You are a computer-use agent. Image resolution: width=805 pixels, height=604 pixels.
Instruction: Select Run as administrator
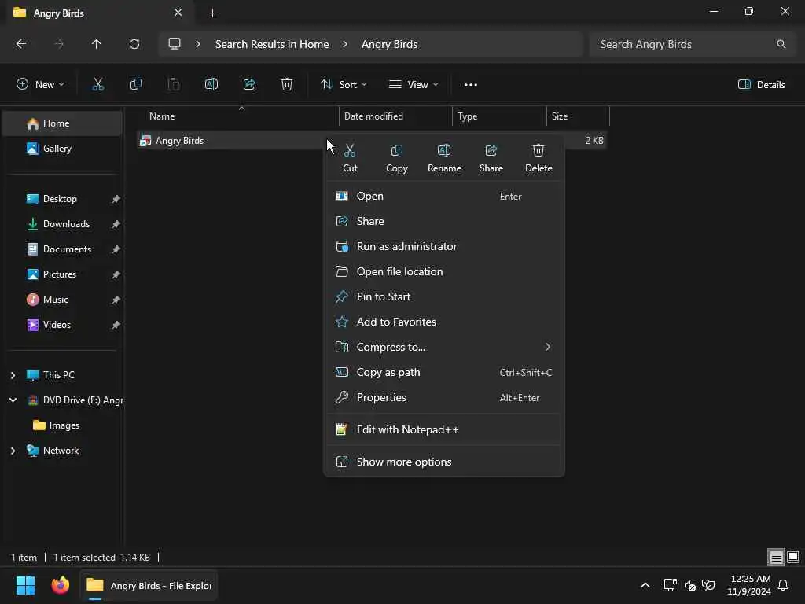click(444, 246)
